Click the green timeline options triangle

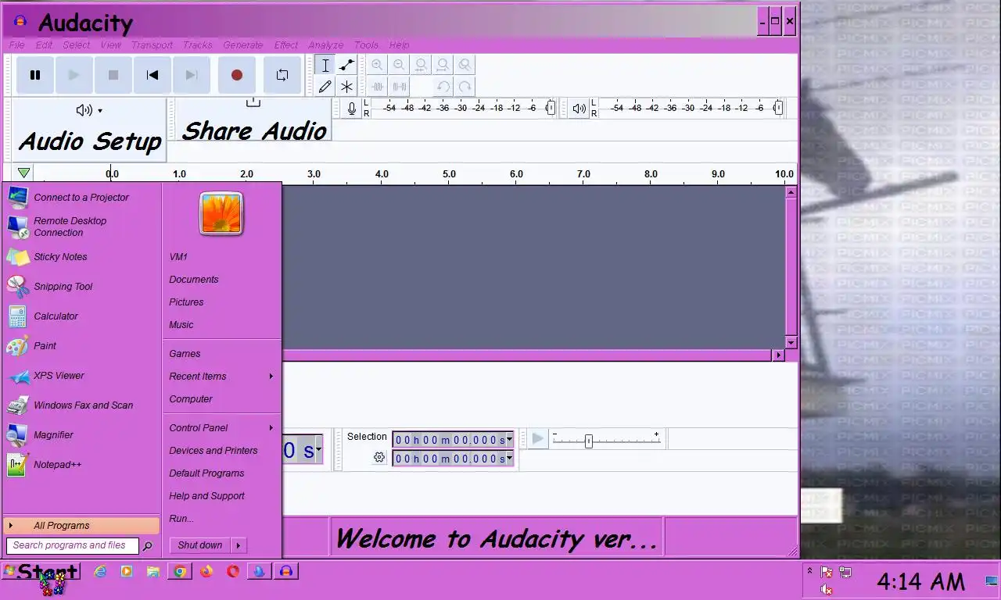23,173
